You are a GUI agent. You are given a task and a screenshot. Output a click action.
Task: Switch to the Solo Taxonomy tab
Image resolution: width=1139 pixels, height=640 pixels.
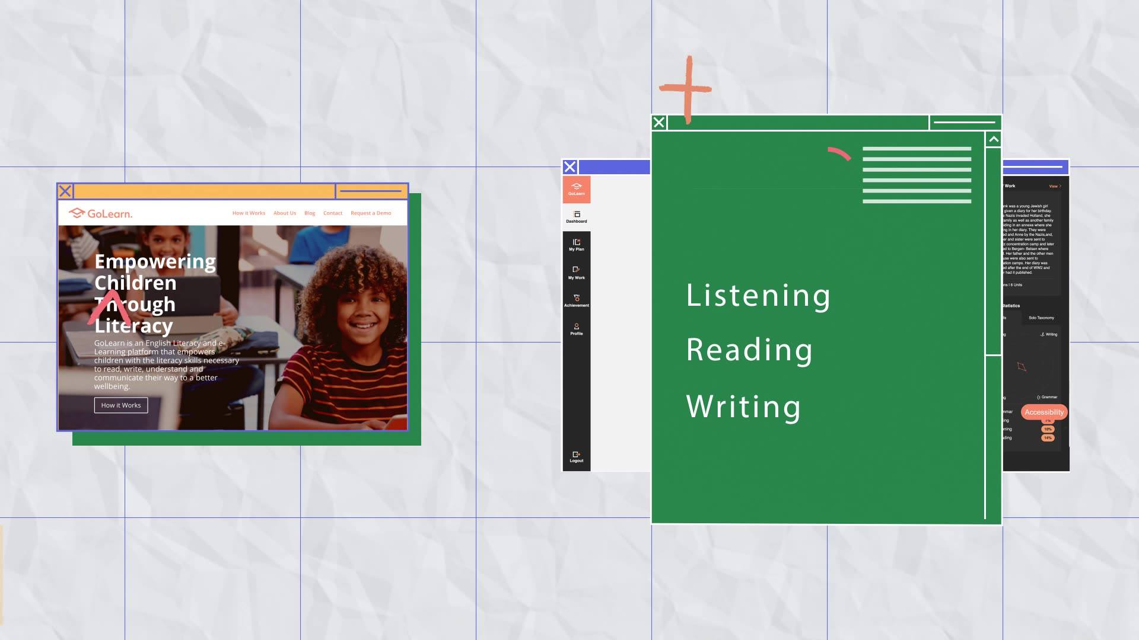click(1041, 318)
